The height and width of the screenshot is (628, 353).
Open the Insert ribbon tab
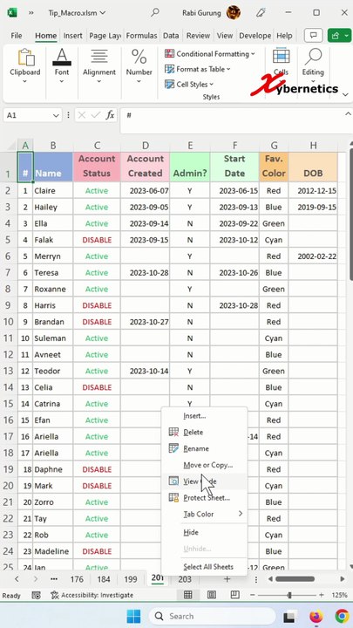(x=73, y=36)
